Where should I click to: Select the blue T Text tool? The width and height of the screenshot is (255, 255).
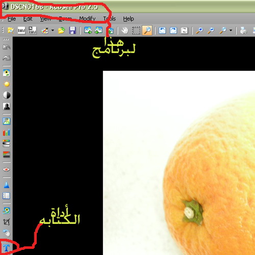pyautogui.click(x=7, y=248)
